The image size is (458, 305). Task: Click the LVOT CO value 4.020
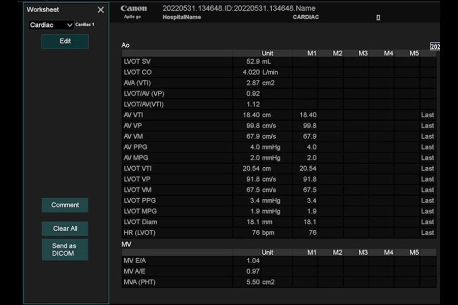[x=251, y=72]
